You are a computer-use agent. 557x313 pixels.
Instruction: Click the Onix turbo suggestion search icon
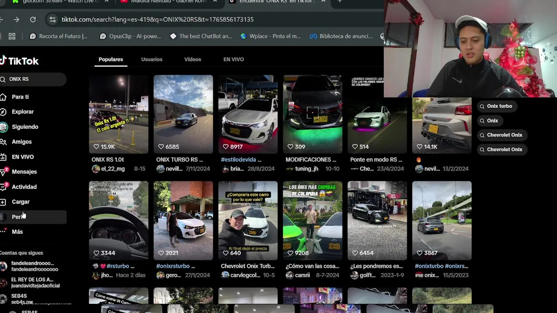[x=482, y=107]
